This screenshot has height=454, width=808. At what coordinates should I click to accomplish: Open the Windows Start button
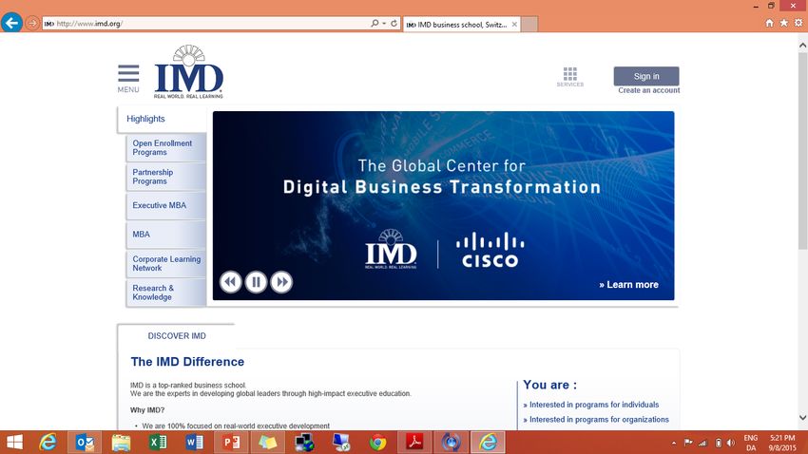14,443
